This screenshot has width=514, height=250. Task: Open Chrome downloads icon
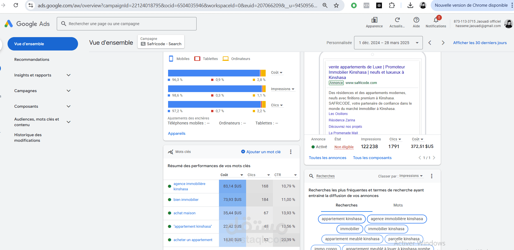(x=410, y=5)
